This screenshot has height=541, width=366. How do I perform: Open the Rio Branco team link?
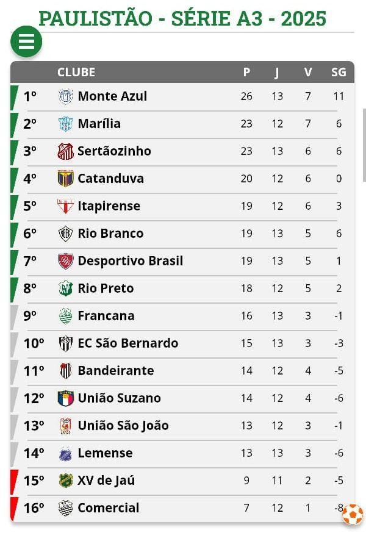click(x=110, y=234)
